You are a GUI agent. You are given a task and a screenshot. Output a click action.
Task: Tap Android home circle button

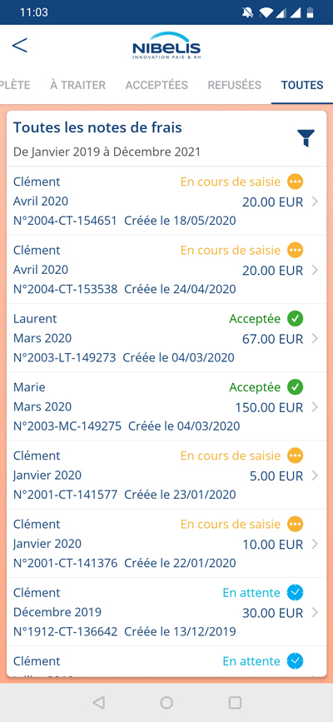[166, 702]
